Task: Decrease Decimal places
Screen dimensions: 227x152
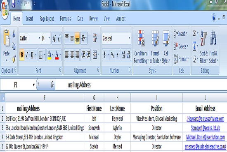Action: coord(128,55)
